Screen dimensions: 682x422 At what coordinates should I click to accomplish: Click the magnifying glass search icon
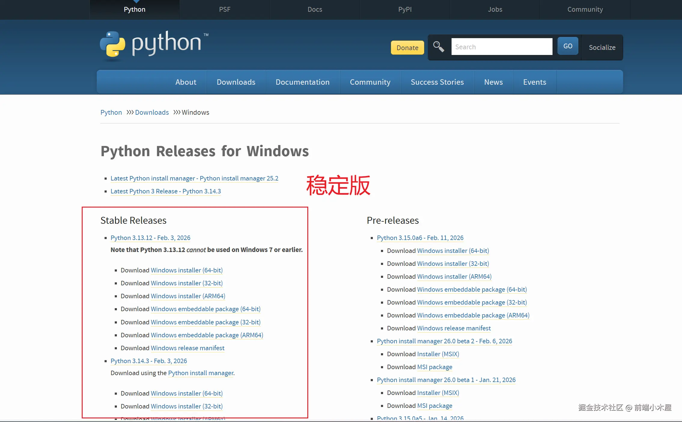point(438,47)
